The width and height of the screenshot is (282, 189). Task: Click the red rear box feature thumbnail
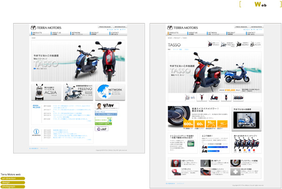(176, 172)
